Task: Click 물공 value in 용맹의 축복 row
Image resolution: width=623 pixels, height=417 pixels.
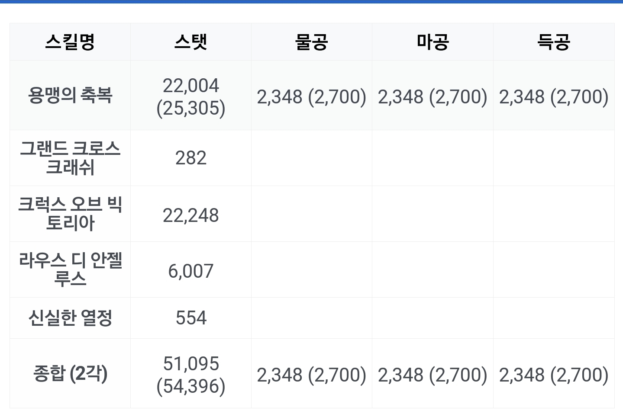Action: pyautogui.click(x=311, y=96)
